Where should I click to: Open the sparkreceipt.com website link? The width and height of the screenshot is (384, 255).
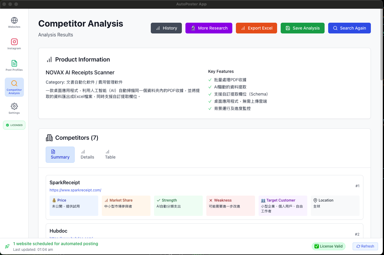75,190
